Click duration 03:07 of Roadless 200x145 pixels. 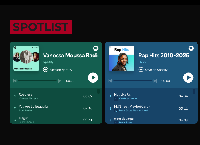pyautogui.click(x=88, y=96)
